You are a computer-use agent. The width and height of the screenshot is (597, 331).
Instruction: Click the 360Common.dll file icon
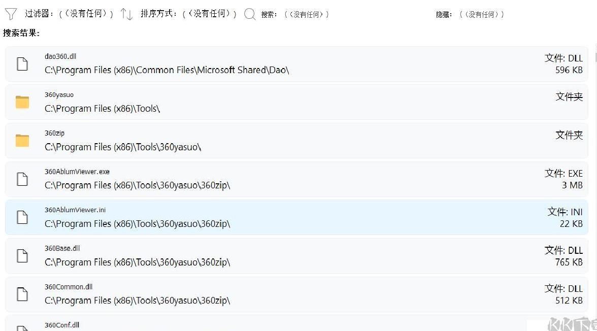click(x=22, y=294)
